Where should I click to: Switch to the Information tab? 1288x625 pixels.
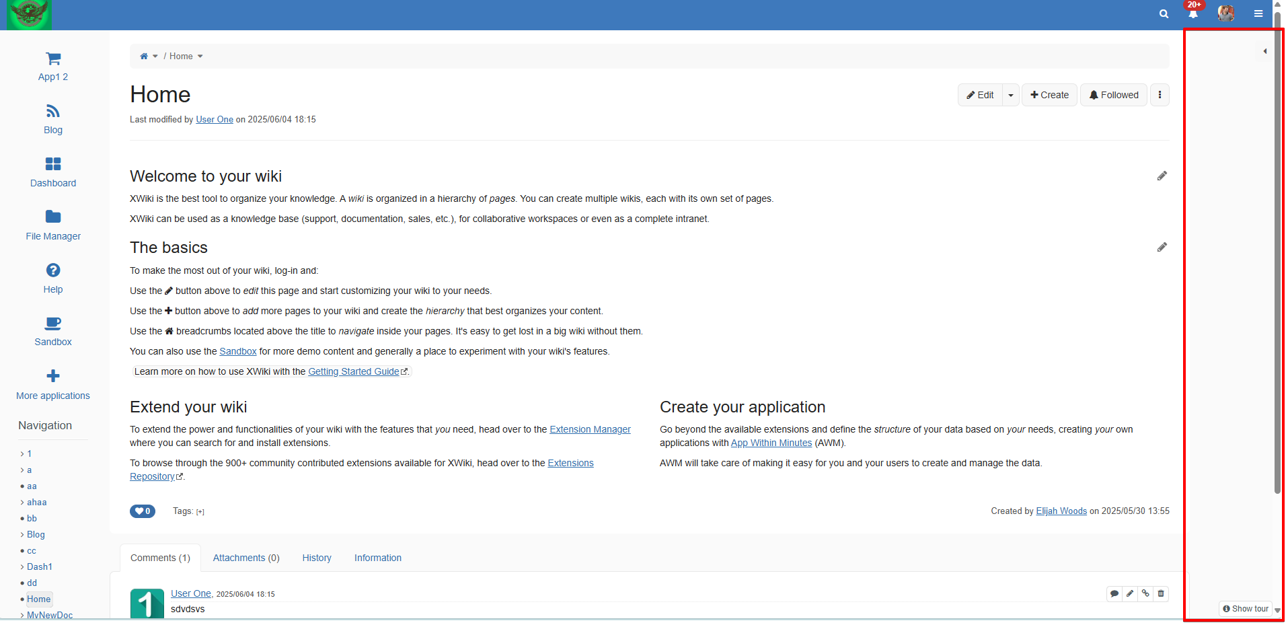(378, 558)
